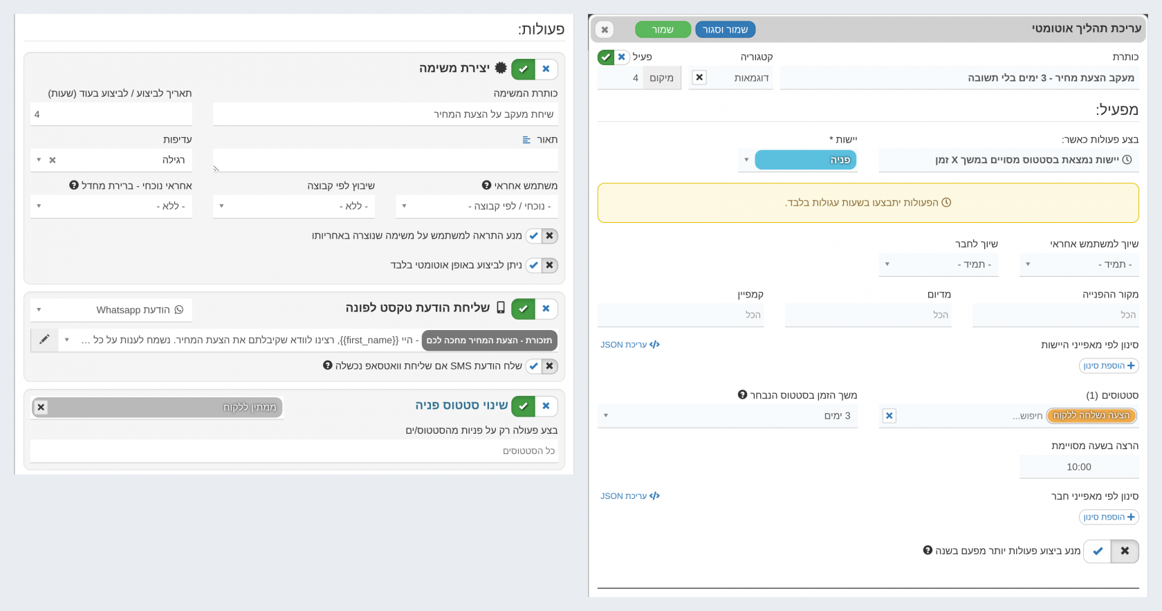The height and width of the screenshot is (611, 1162).
Task: Click help icon next to SMS fallback option
Action: (328, 365)
